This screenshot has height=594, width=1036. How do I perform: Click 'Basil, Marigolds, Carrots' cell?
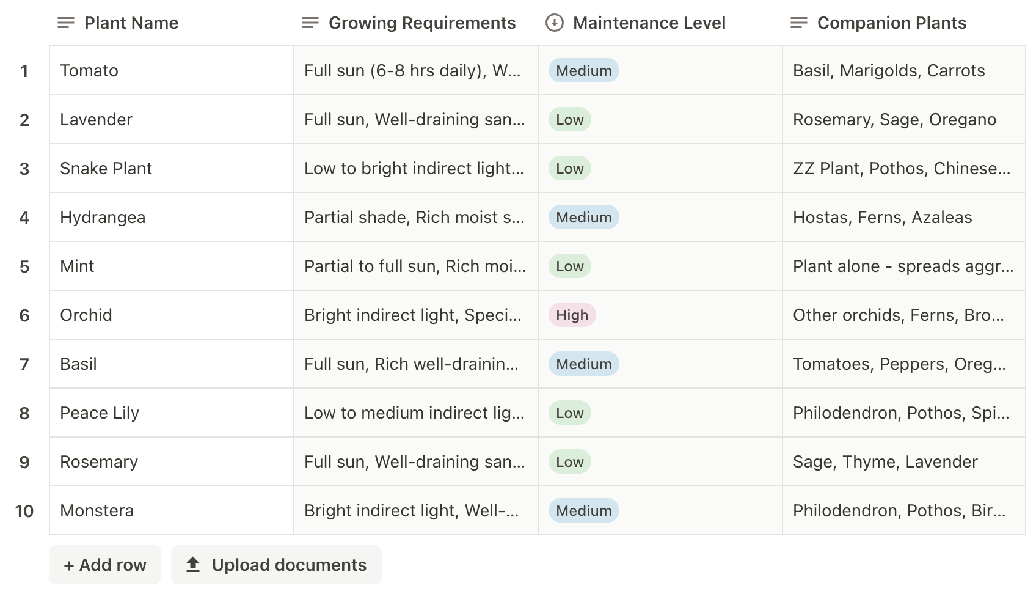click(904, 70)
